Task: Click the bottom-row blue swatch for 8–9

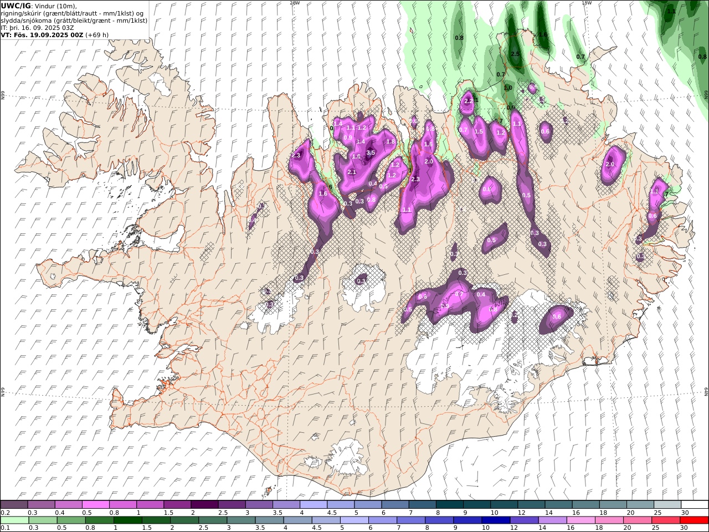Action: coord(439,520)
